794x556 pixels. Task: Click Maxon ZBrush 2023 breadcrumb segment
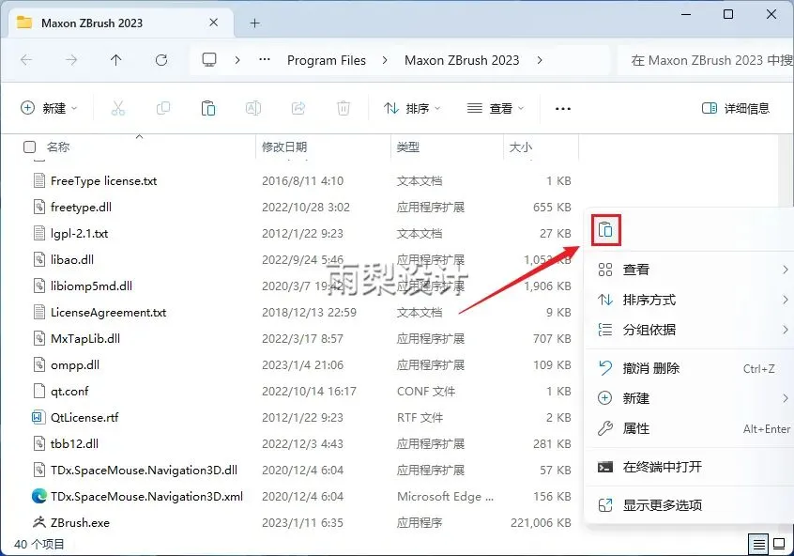click(462, 60)
